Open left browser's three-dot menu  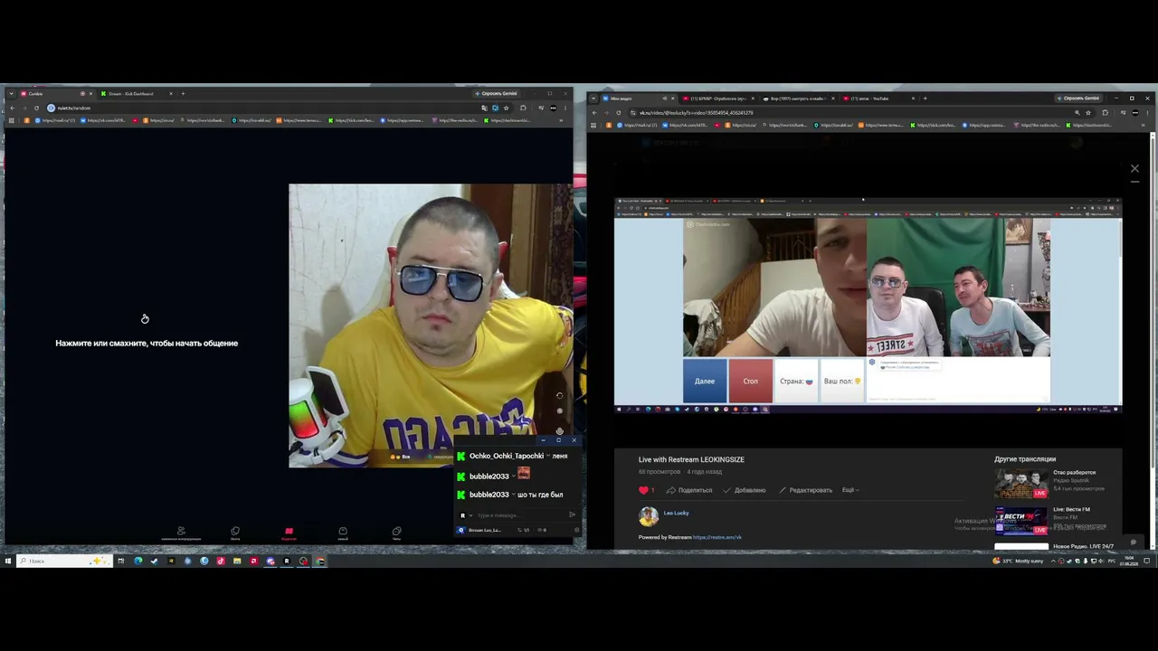point(565,108)
